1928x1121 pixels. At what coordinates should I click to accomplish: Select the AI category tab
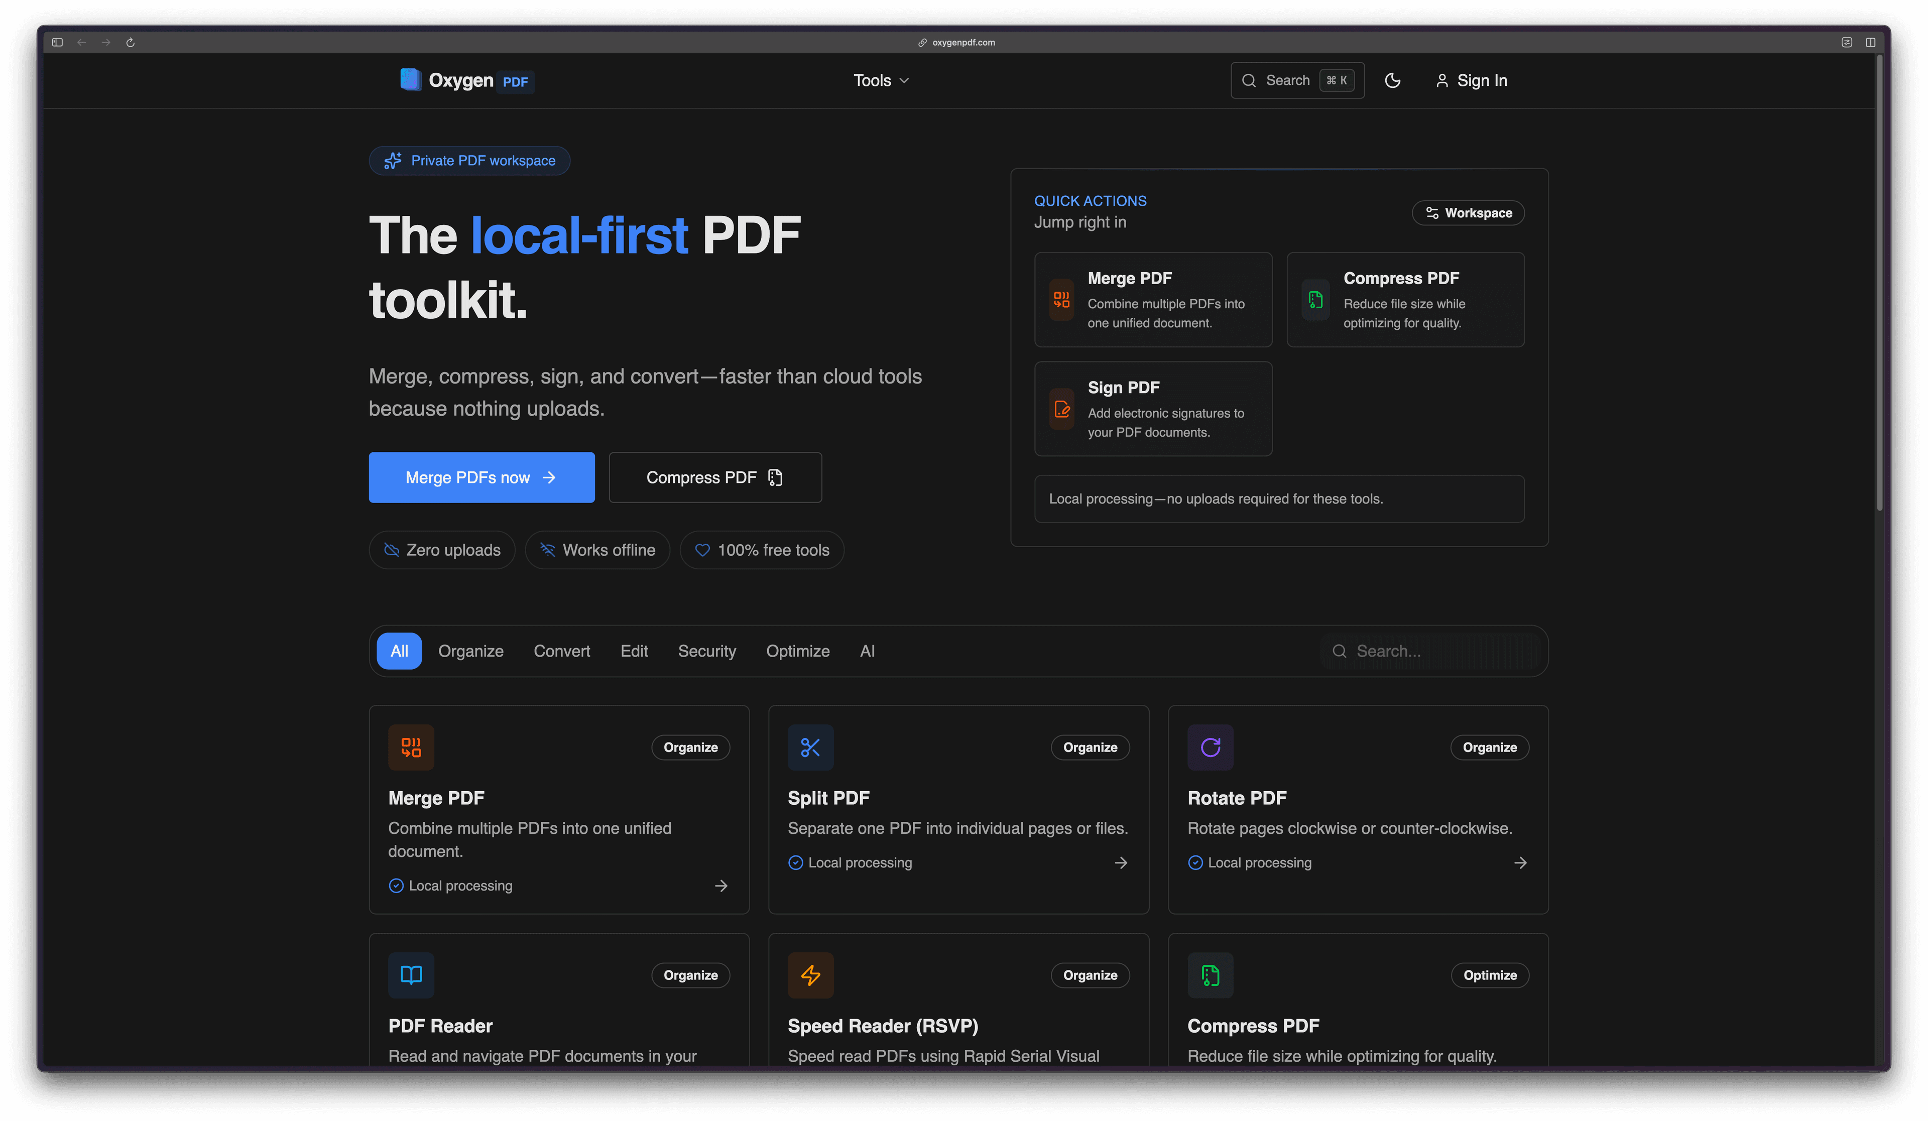(x=867, y=651)
